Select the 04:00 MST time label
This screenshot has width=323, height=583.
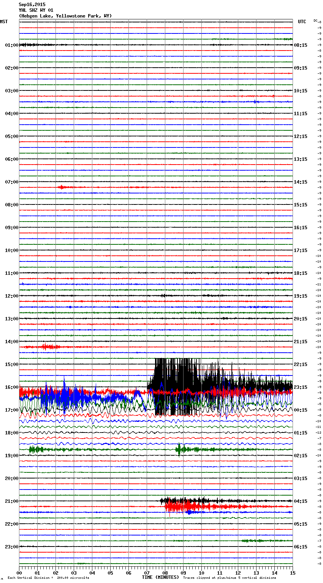[11, 114]
